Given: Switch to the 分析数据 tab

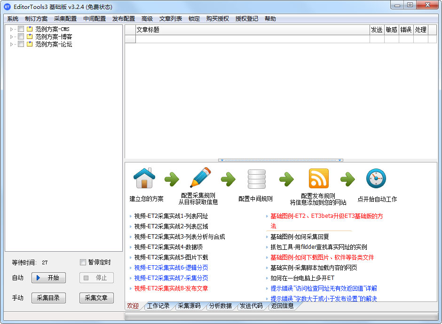Looking at the screenshot, I should [x=220, y=306].
